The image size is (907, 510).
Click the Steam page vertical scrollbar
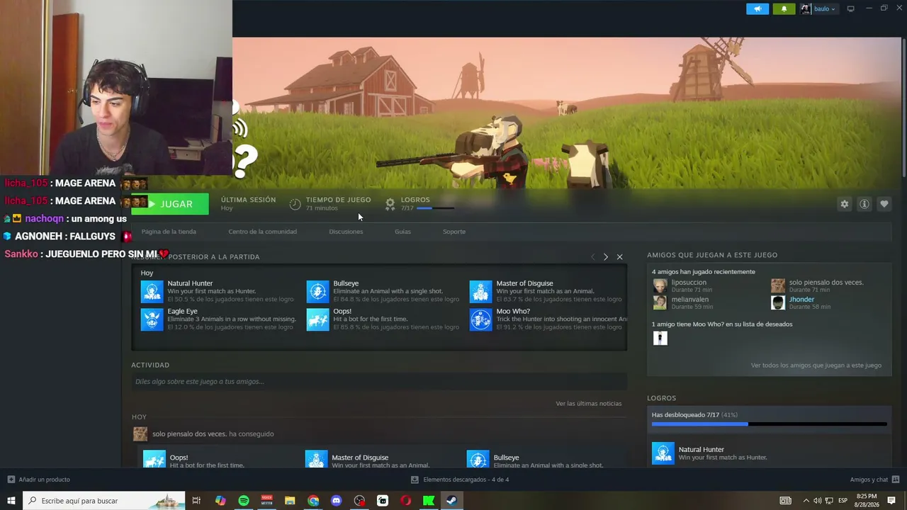click(903, 106)
